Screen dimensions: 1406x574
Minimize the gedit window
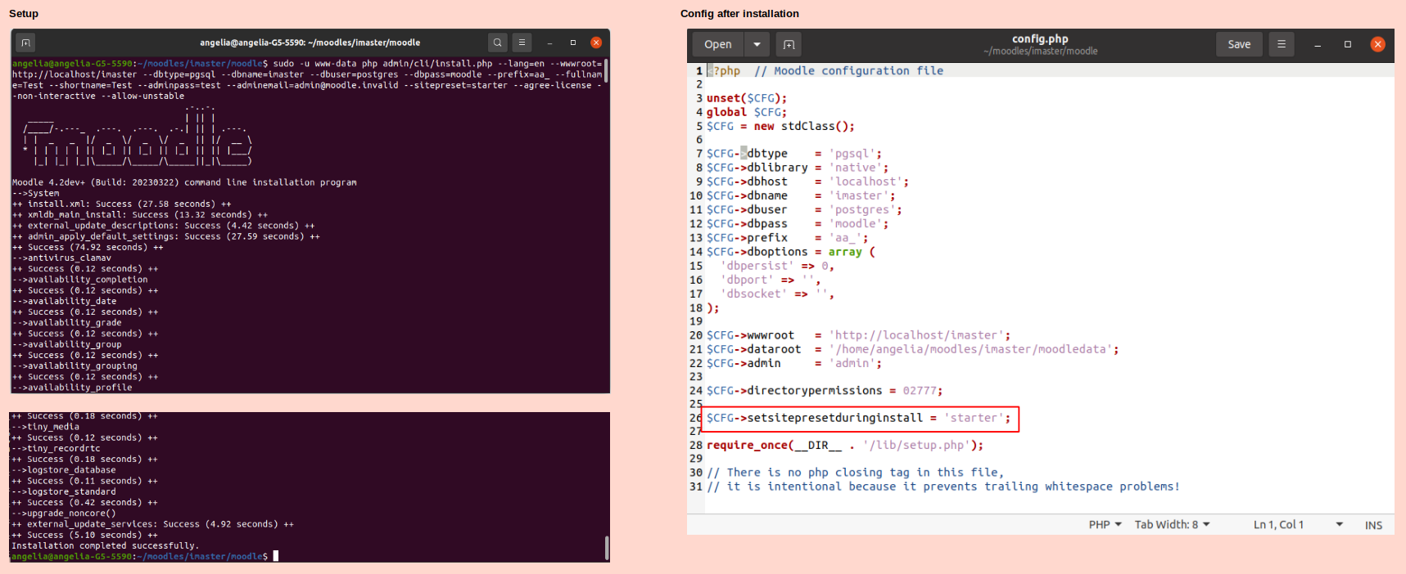coord(1318,44)
